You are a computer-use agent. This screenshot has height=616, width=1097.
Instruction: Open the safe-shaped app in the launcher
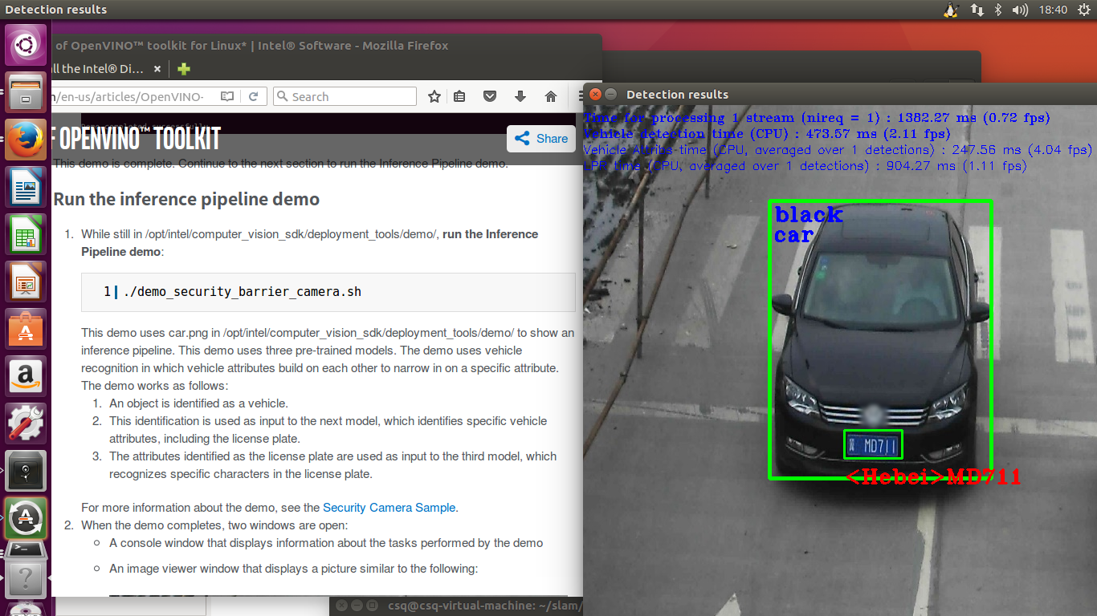[x=27, y=471]
